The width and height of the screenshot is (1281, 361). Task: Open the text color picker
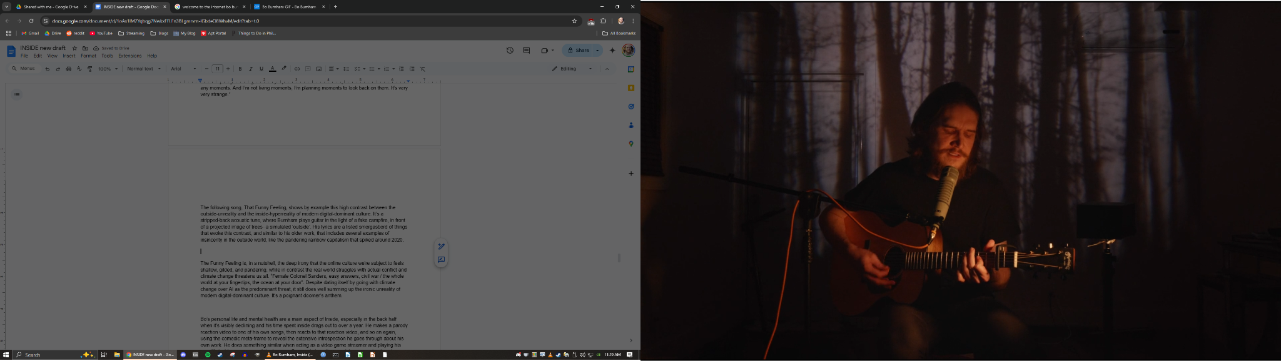(272, 69)
